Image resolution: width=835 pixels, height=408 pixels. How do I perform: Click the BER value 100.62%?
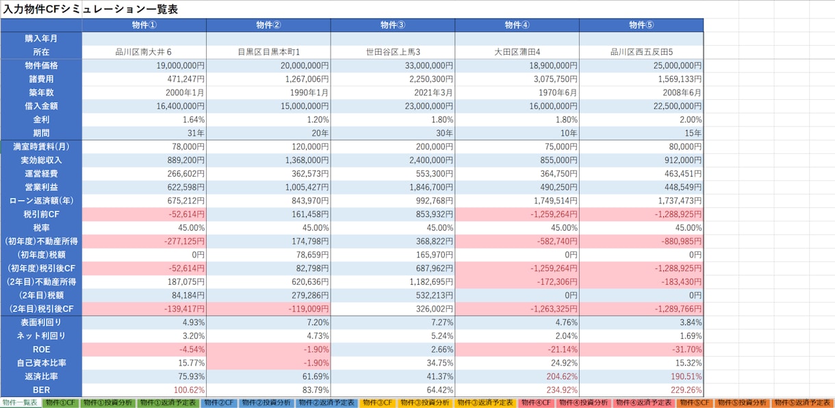[x=144, y=390]
